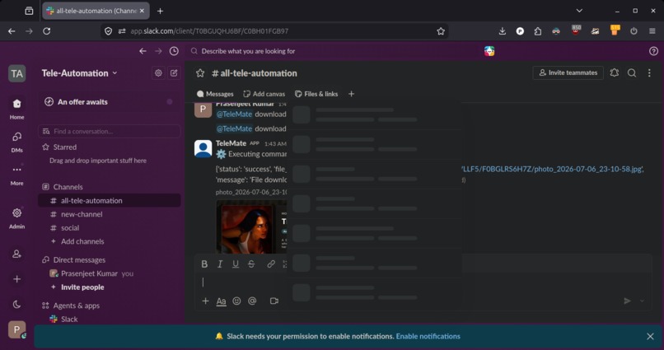Record a video clip in composer

pos(274,301)
